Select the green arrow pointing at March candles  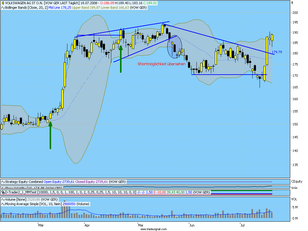(x=50, y=135)
